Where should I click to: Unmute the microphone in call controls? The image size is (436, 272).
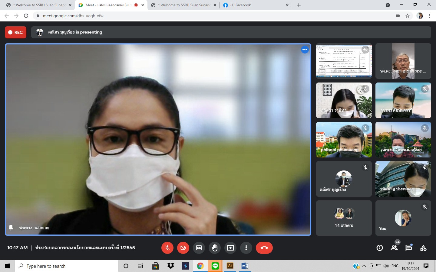click(x=167, y=248)
